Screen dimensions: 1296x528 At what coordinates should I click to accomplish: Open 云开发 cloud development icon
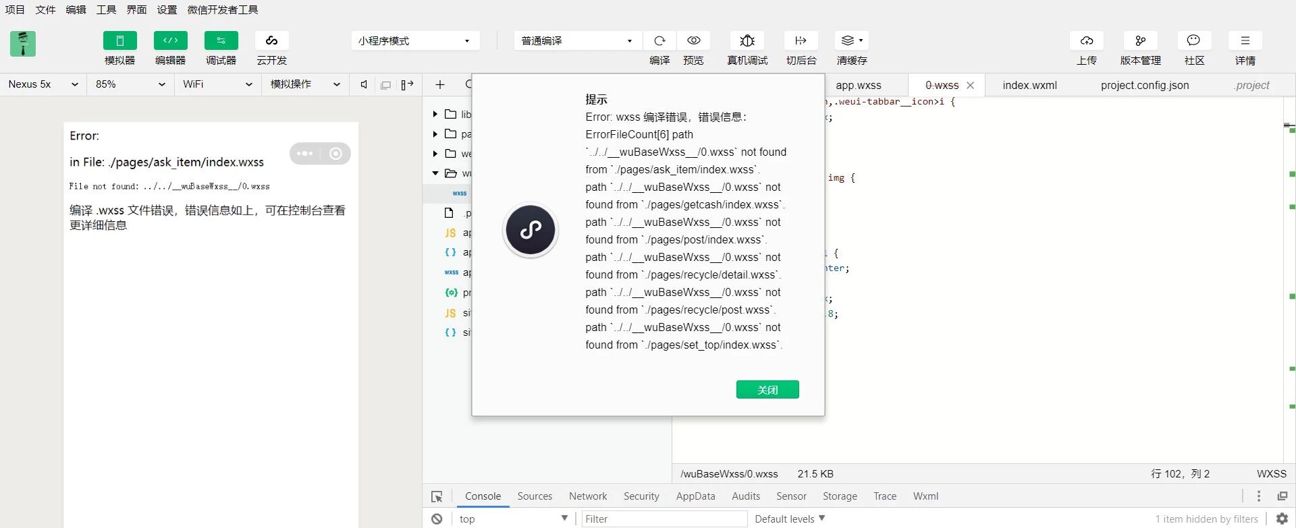[271, 41]
